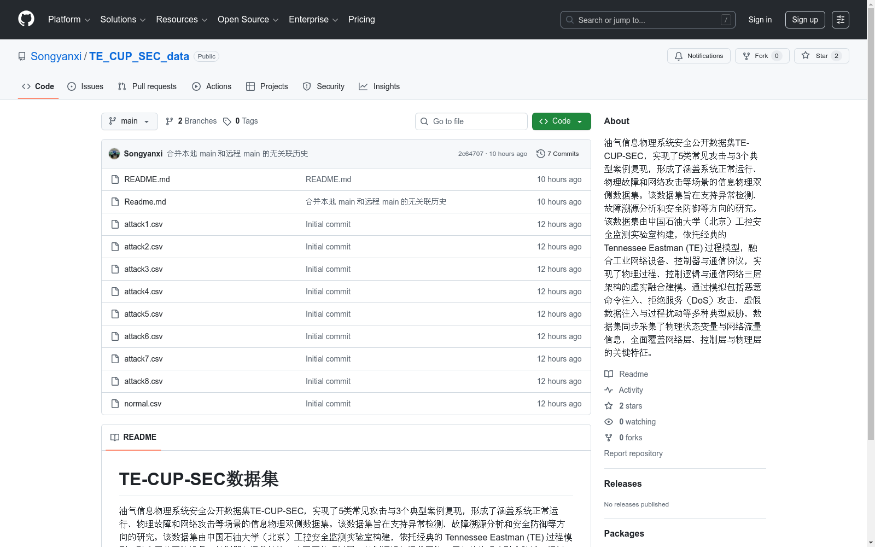Open attack3.csv file
Image resolution: width=875 pixels, height=547 pixels.
coord(143,269)
